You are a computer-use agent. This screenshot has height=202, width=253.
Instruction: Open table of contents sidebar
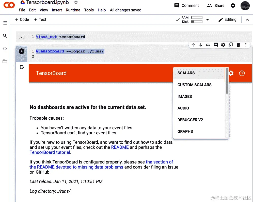pos(5,23)
